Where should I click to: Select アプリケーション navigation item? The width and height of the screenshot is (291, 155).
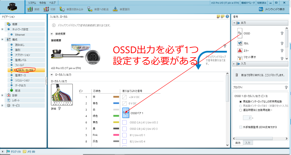pyautogui.click(x=26, y=55)
